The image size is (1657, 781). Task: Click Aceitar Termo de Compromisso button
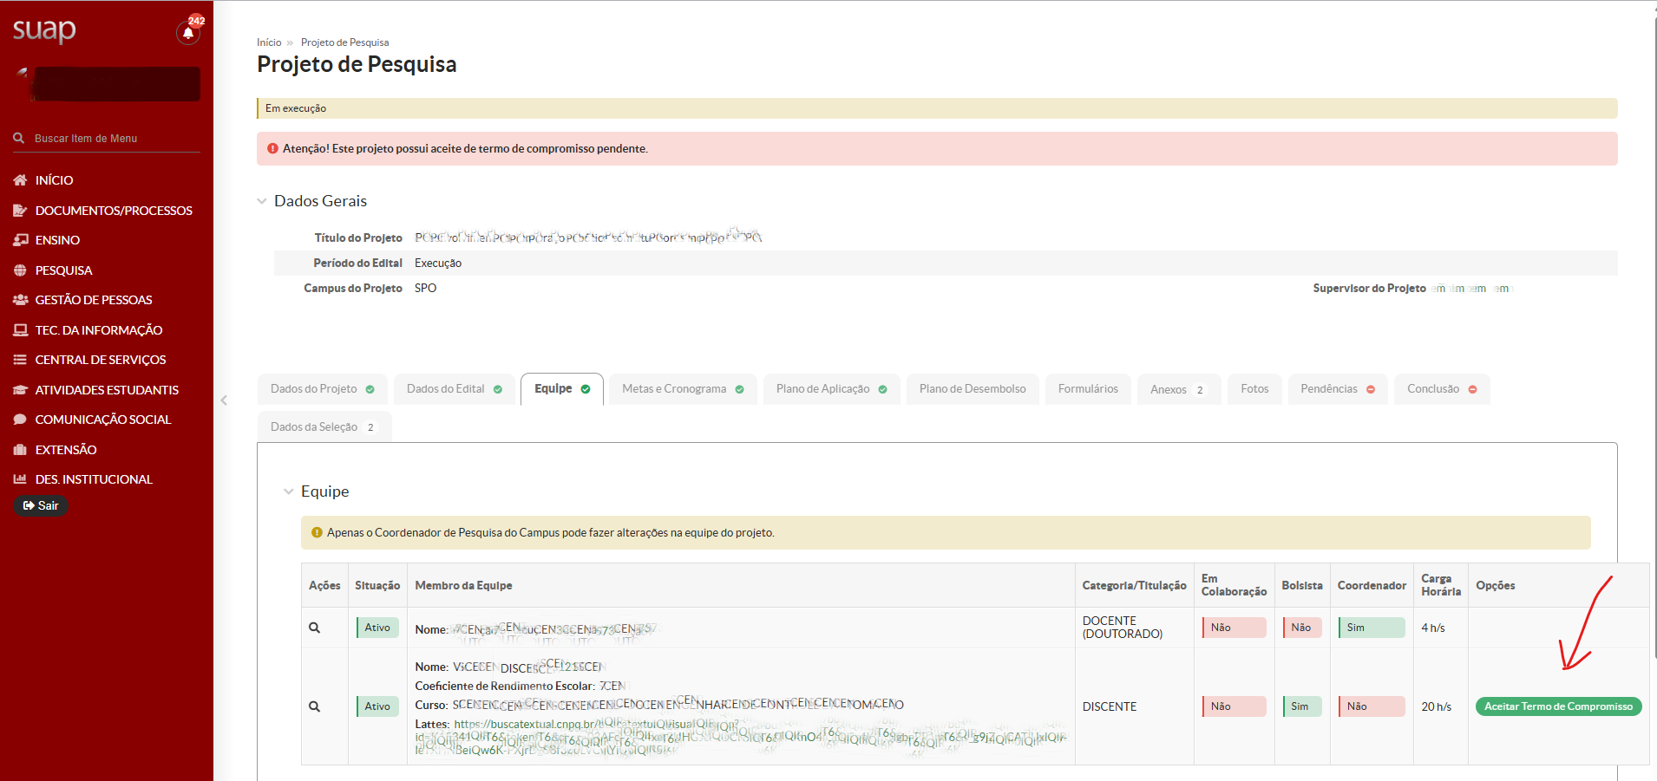click(1558, 706)
